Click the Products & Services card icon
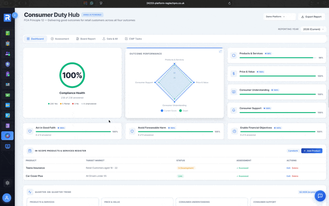Screen dimensions: 329x206 coord(234,56)
